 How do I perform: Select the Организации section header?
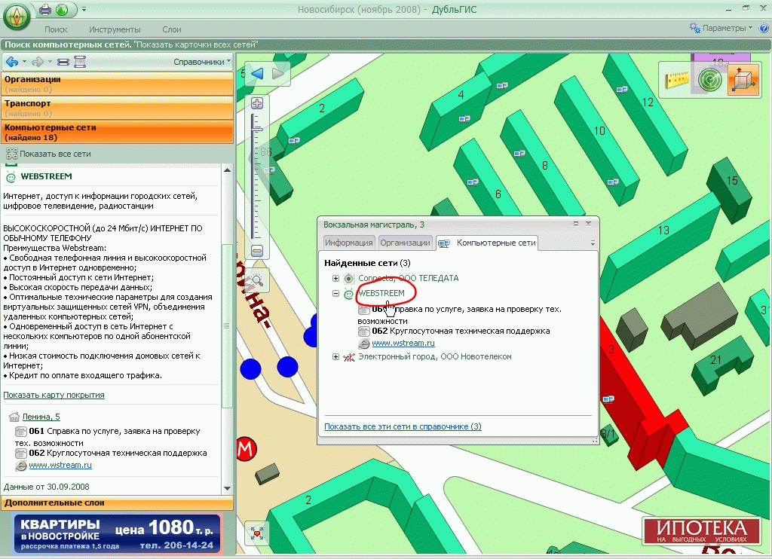[118, 84]
